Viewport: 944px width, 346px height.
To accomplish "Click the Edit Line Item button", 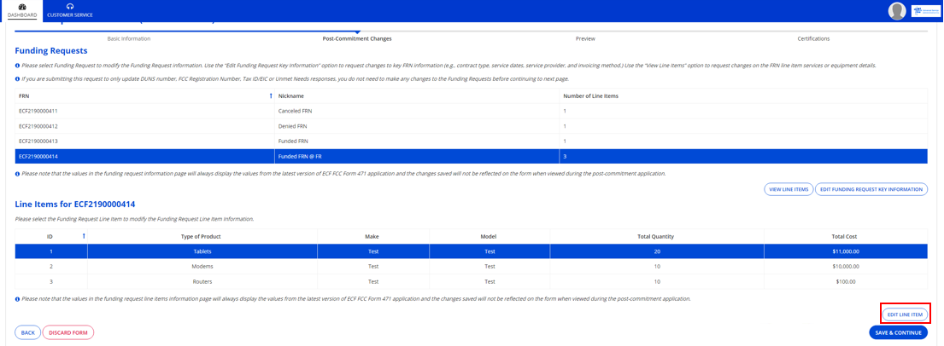I will coord(905,314).
